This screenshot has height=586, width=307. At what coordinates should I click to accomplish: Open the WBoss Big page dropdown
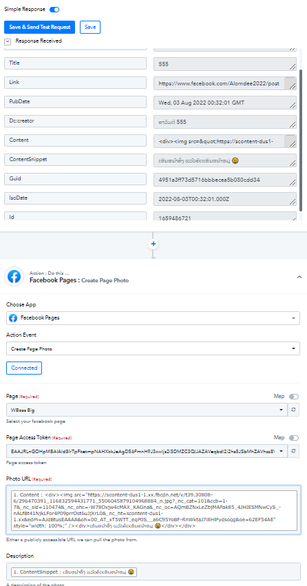[x=147, y=410]
